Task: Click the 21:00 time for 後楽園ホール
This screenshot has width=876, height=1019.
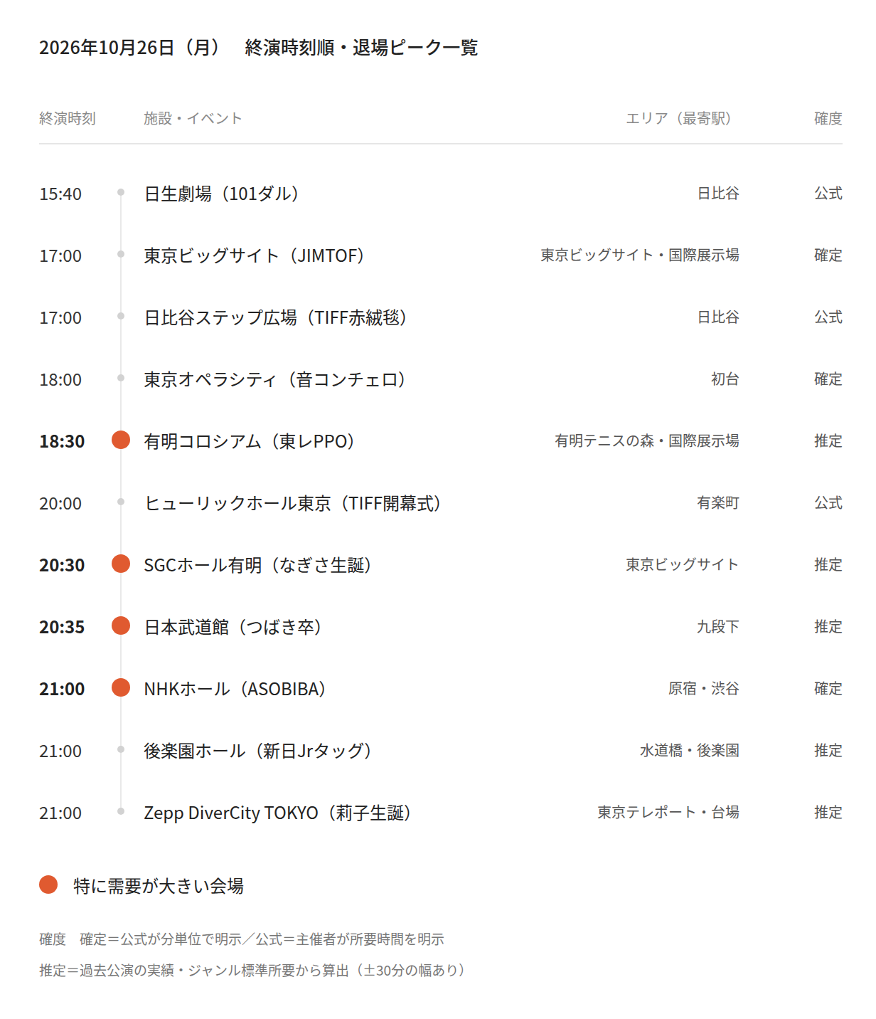Action: click(60, 751)
